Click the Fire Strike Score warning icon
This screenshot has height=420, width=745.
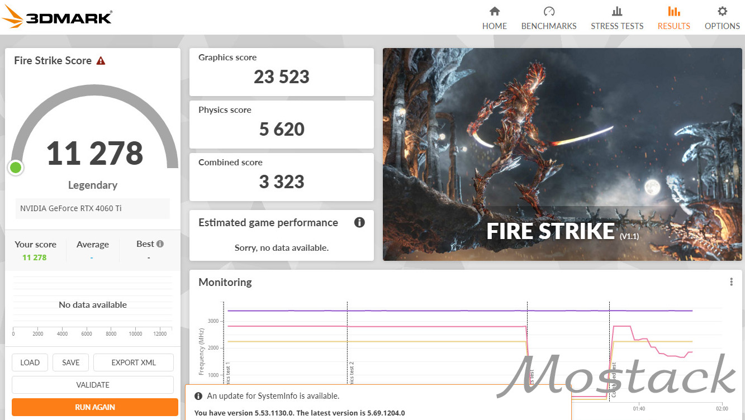(101, 60)
